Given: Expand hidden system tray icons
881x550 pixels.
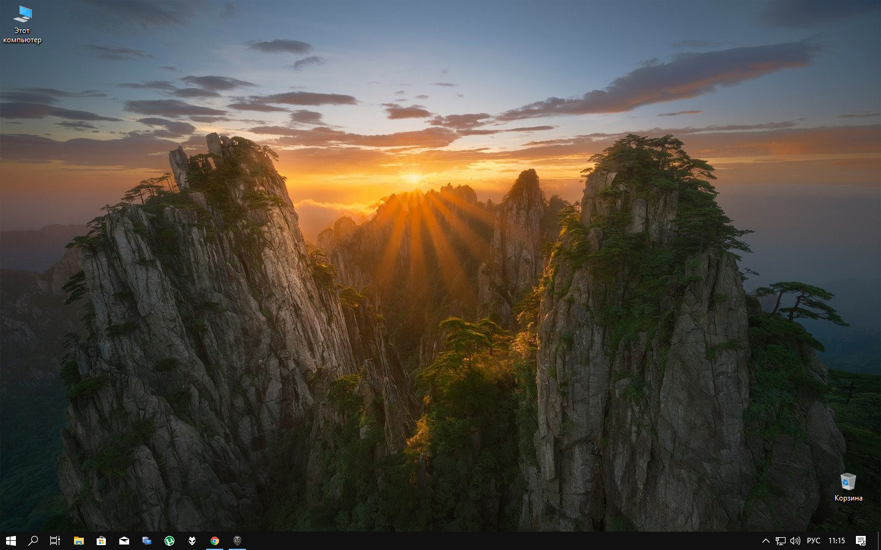Looking at the screenshot, I should click(765, 541).
